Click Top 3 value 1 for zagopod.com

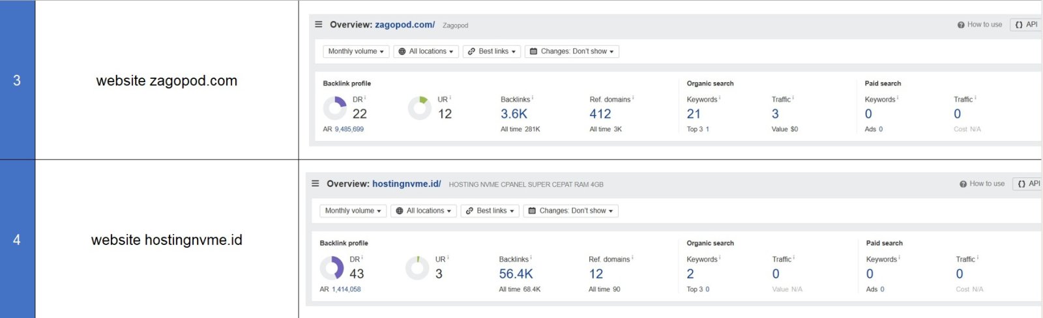point(707,130)
